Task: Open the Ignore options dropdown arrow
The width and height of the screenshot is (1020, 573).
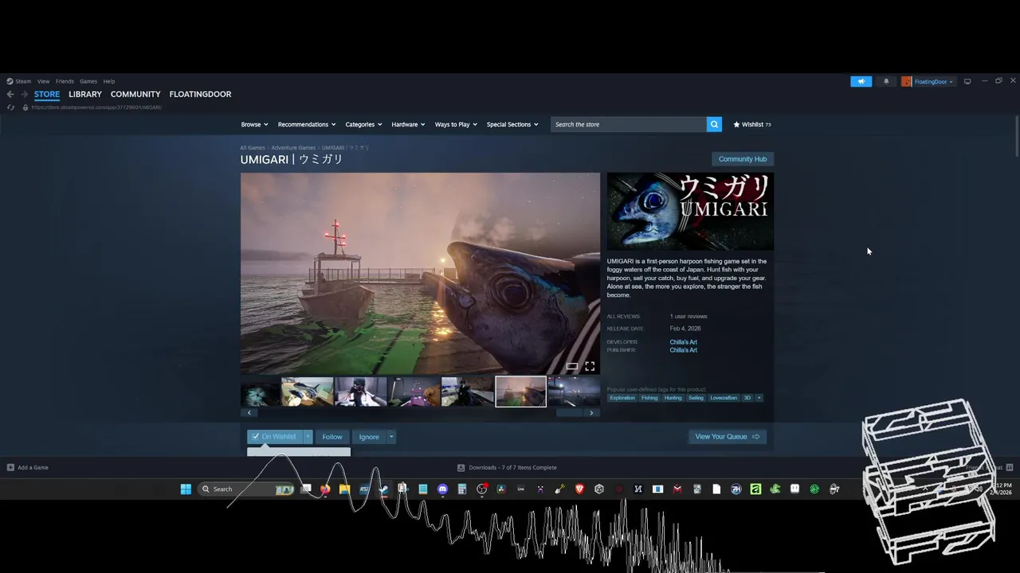Action: click(x=391, y=436)
